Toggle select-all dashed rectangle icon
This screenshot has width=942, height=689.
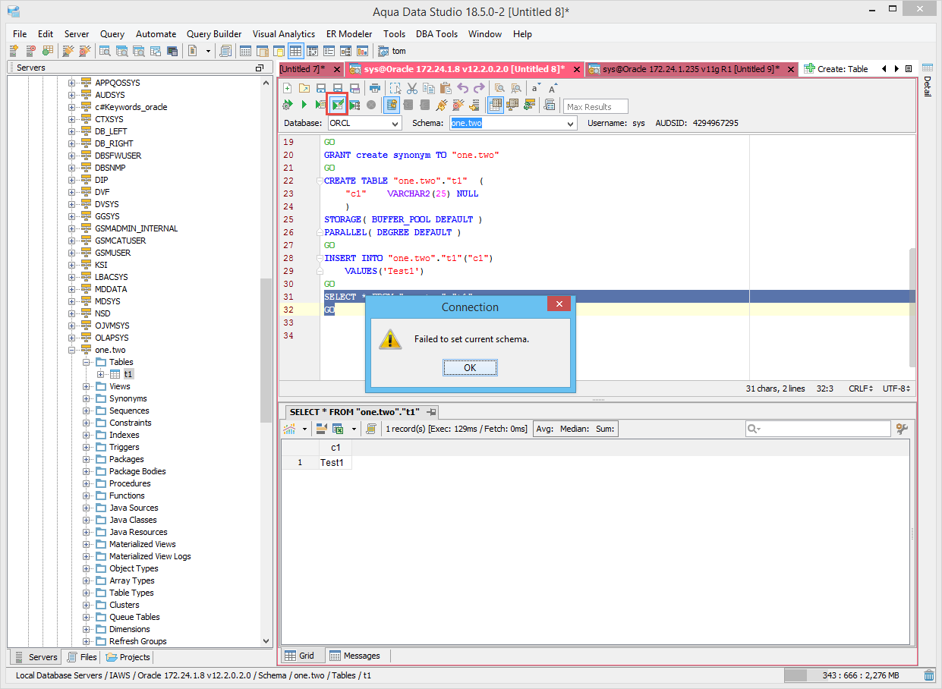pos(395,88)
